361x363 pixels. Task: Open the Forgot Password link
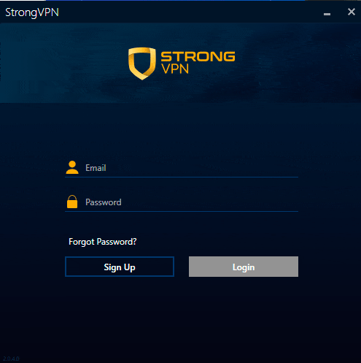[103, 242]
